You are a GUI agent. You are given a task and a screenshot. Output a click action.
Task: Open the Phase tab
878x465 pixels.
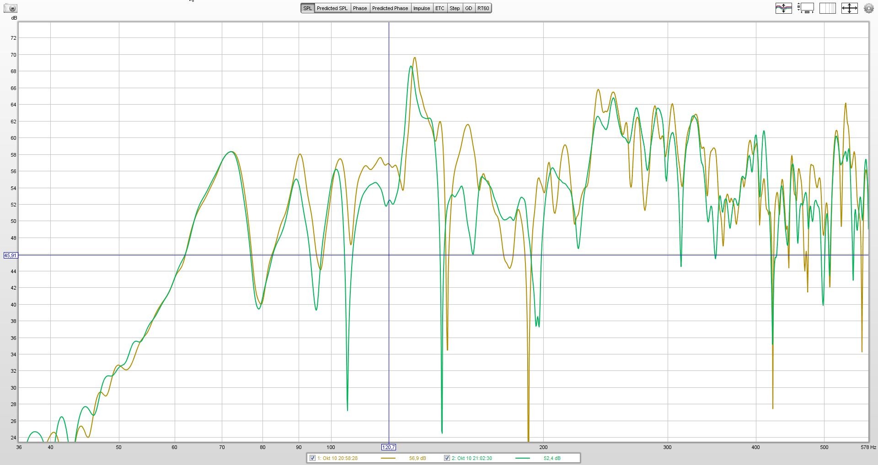pos(360,8)
